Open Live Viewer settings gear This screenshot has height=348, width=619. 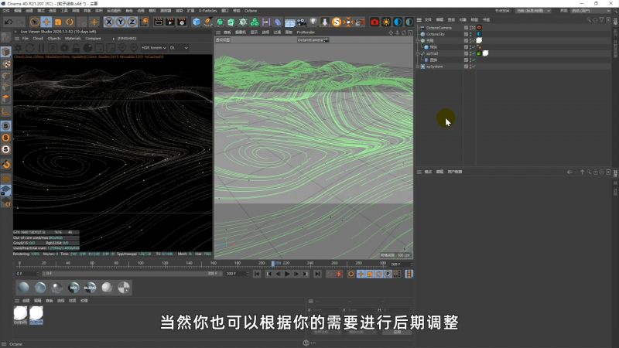coord(64,48)
